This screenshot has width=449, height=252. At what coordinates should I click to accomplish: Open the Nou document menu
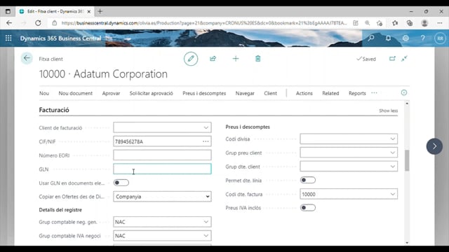[x=76, y=93]
